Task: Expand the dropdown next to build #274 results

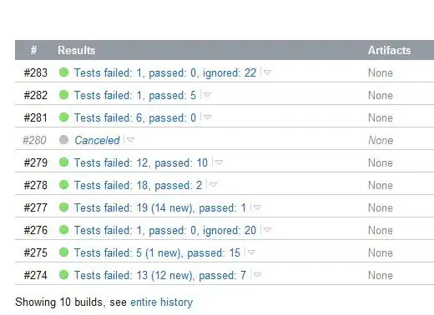Action: coord(257,275)
